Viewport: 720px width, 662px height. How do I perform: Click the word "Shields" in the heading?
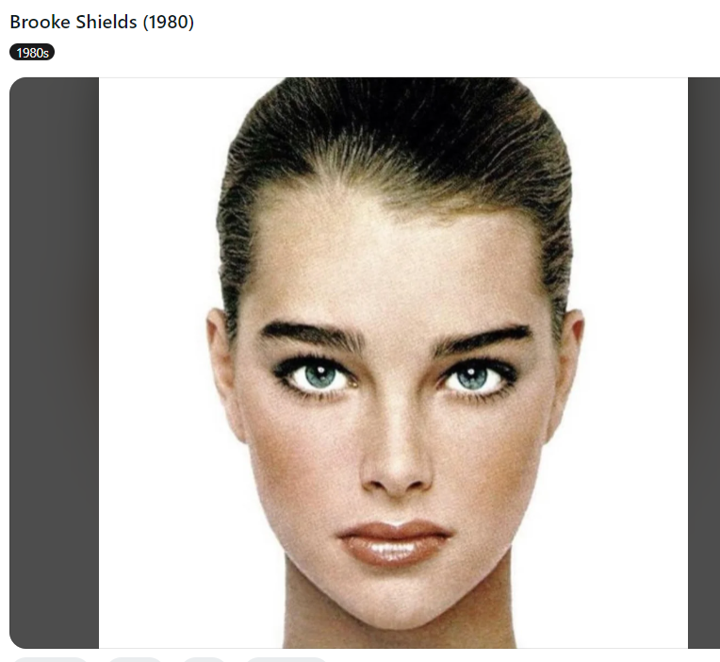tap(106, 22)
